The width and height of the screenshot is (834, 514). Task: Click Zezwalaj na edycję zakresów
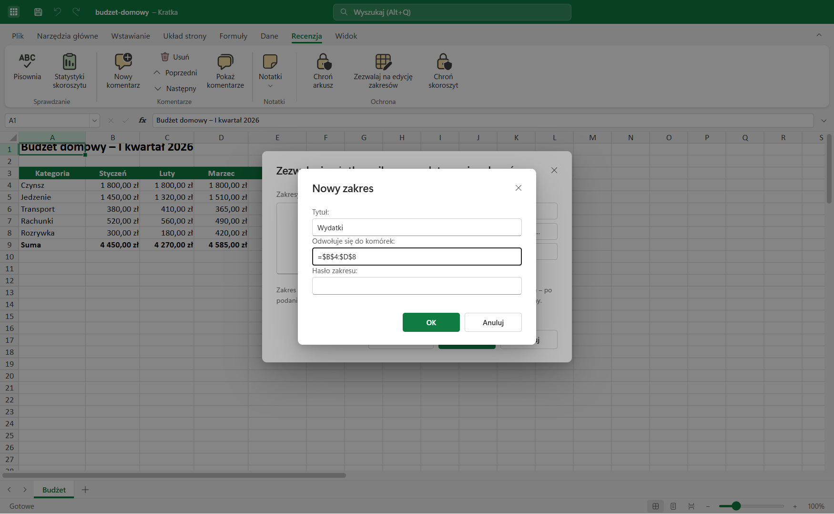383,71
